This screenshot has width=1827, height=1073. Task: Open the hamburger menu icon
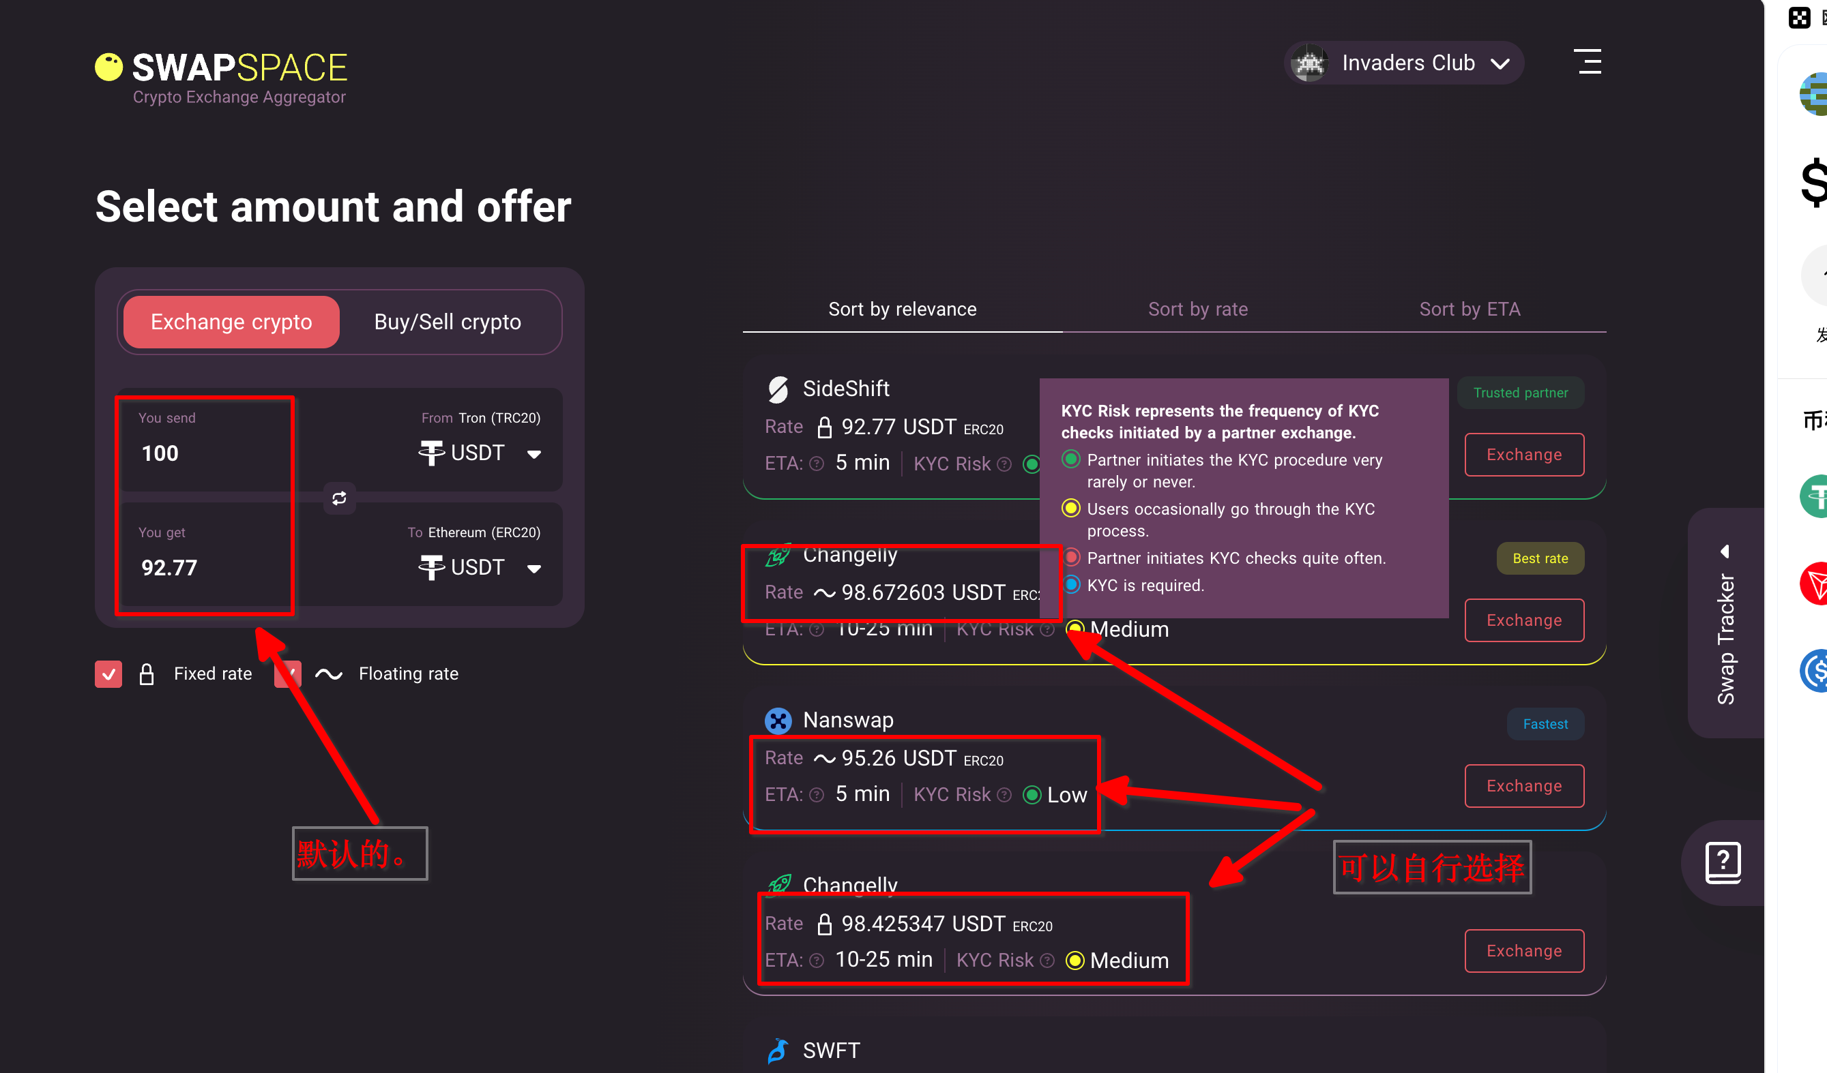1587,62
